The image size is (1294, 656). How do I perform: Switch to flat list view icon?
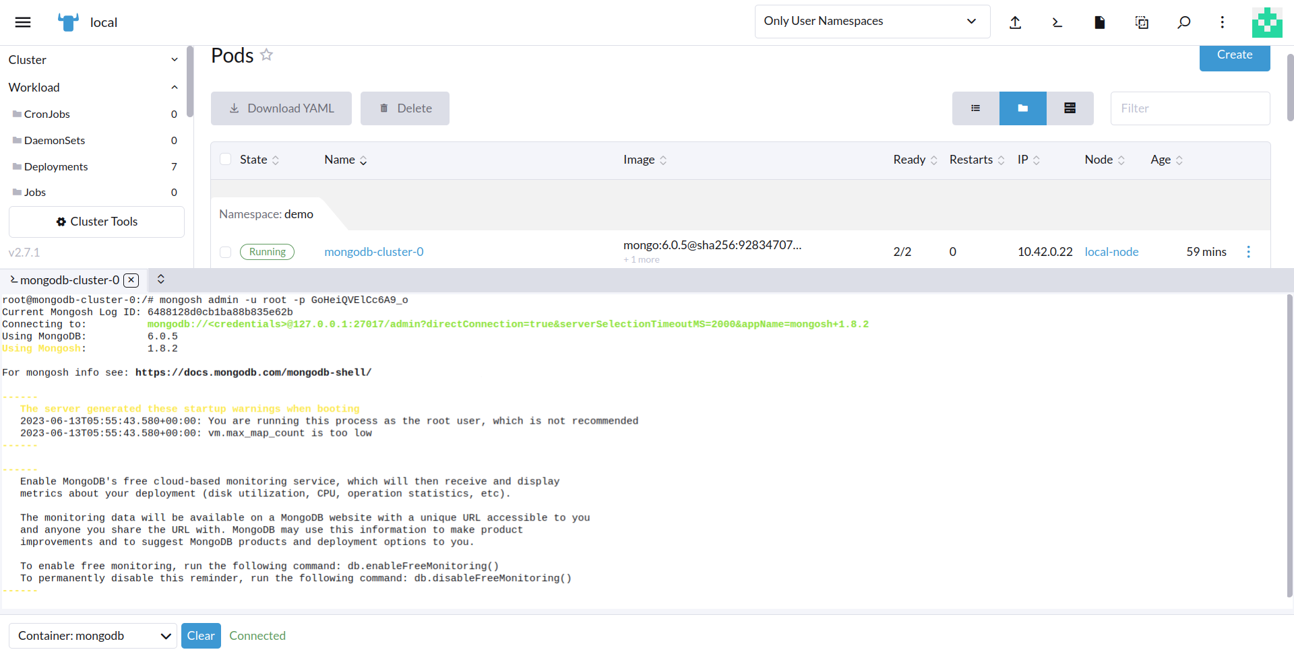(975, 108)
